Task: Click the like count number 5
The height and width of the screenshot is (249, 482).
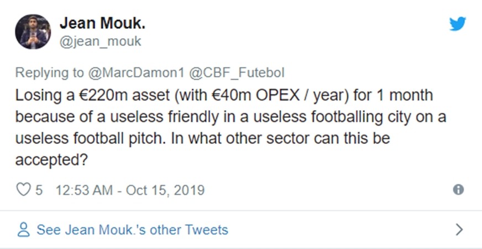Action: (39, 190)
